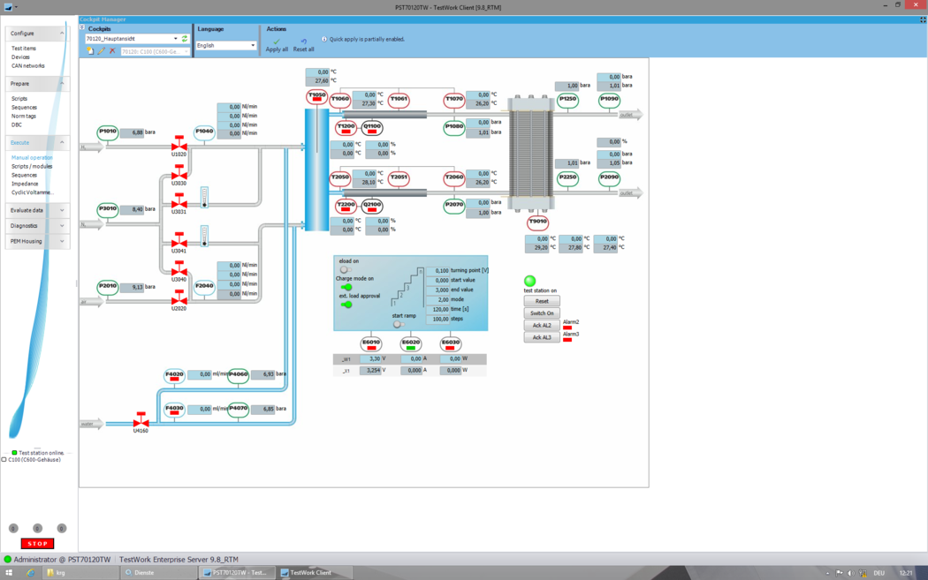Click the Apply all checkmark icon

(277, 41)
